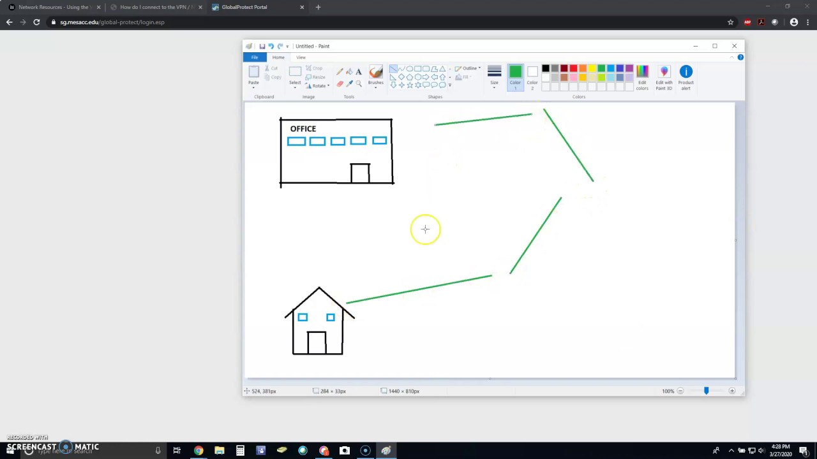817x459 pixels.
Task: Pick the black color swatch
Action: (546, 69)
